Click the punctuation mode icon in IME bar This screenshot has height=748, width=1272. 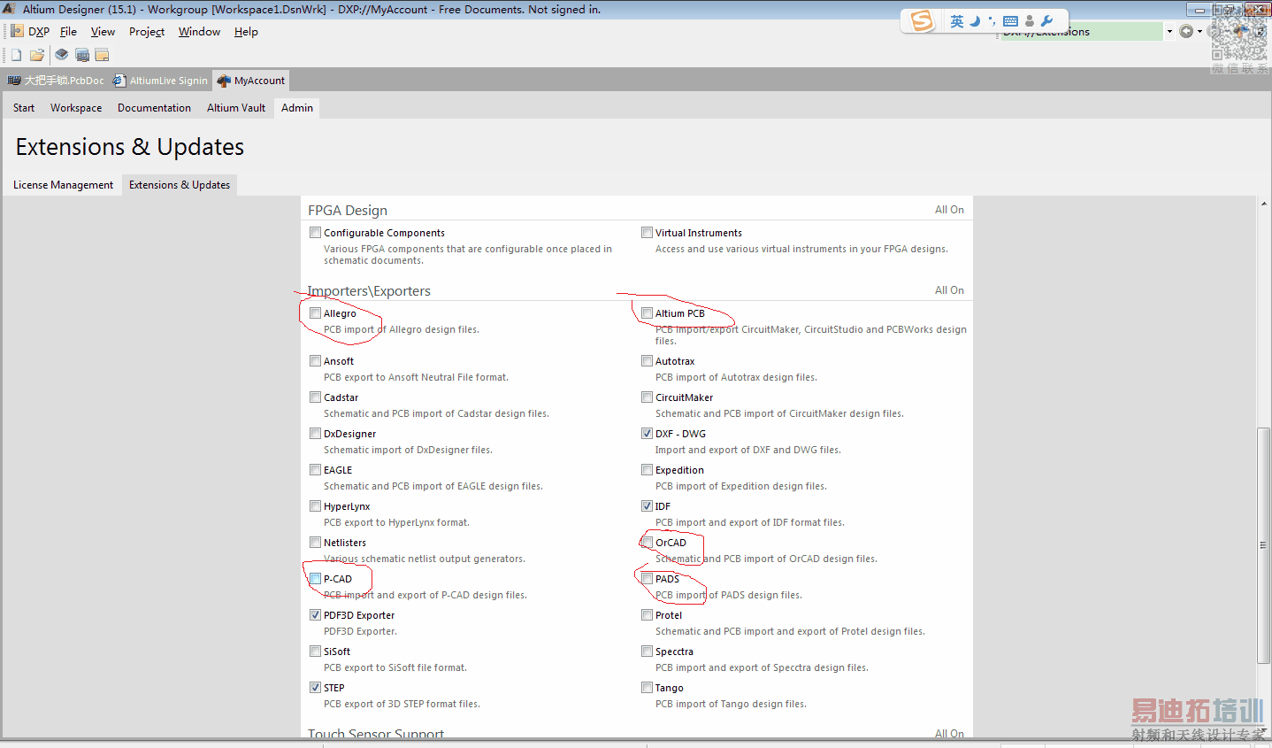click(992, 21)
